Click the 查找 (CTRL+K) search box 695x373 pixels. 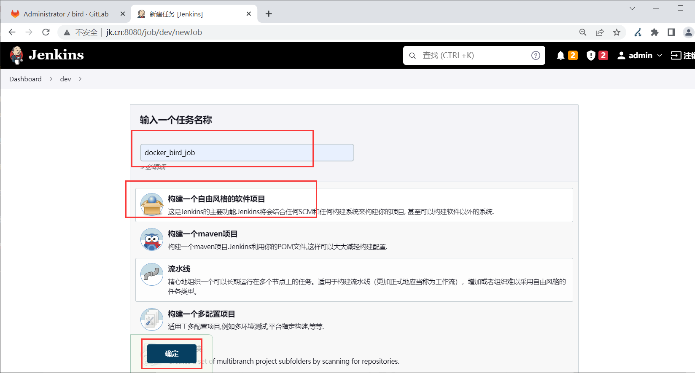[474, 56]
